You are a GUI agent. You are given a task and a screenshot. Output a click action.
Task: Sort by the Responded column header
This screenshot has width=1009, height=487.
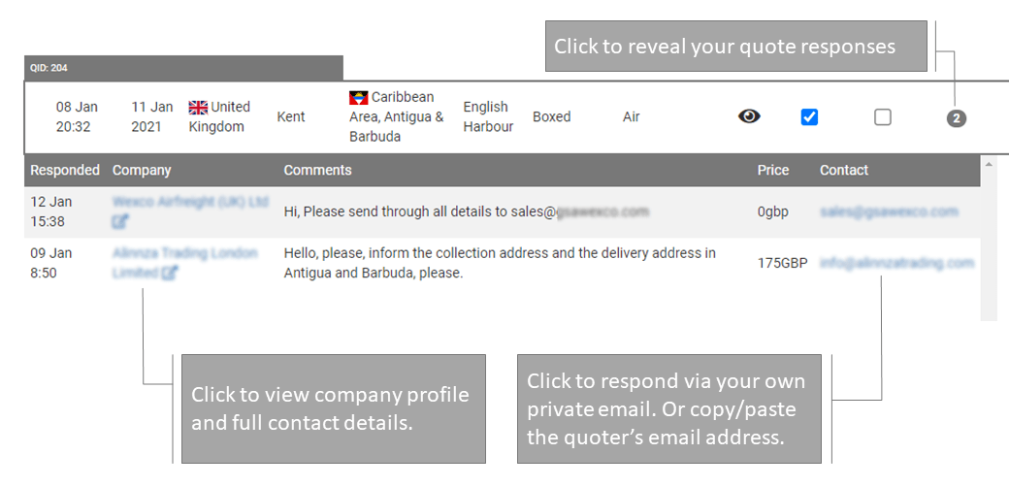[x=65, y=170]
